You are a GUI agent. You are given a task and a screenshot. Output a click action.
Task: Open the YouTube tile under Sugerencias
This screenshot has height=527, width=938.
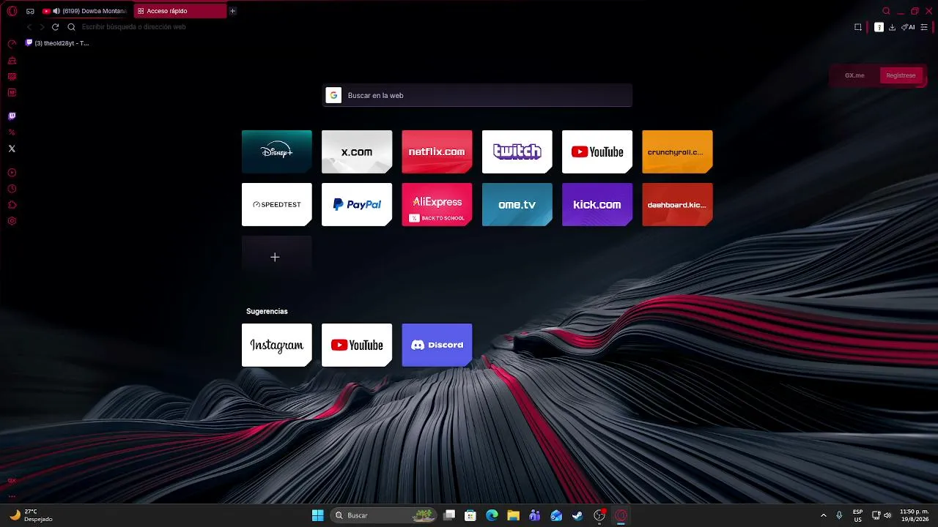[357, 345]
